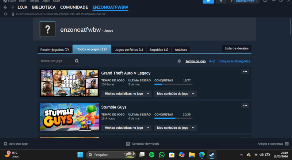The image size is (292, 160).
Task: Open the three-dot menu for Grand Theft Auto V
Action: [245, 72]
